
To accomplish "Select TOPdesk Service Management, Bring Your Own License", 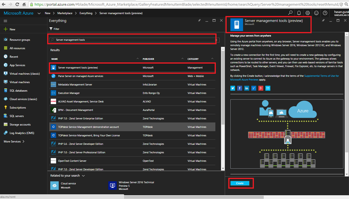I will coord(132,135).
